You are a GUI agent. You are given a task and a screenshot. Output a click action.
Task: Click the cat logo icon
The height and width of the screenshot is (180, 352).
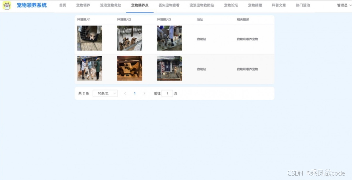tap(7, 5)
